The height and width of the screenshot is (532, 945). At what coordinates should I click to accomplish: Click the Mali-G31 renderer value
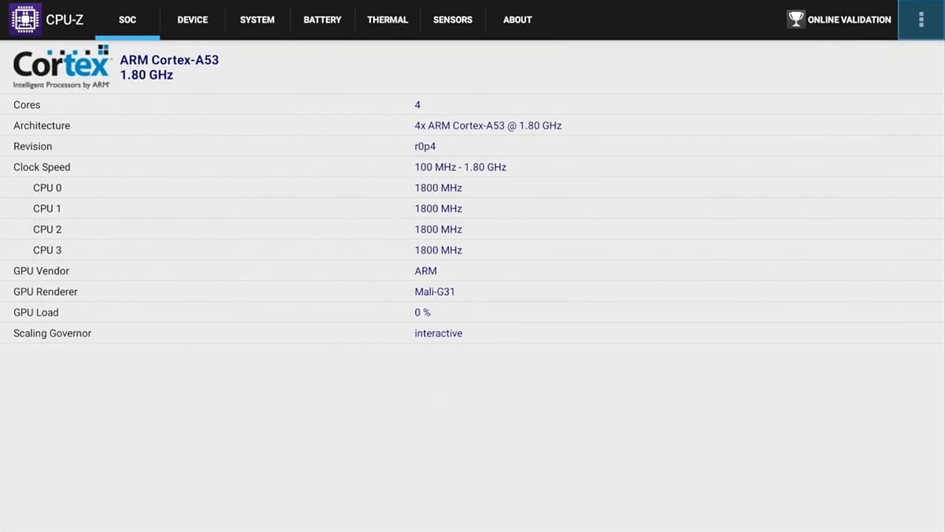point(435,292)
